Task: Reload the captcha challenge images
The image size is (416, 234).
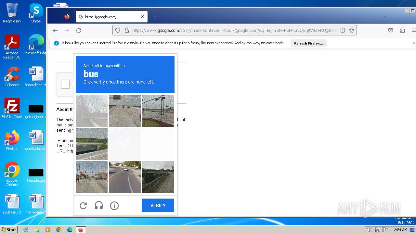Action: (83, 205)
